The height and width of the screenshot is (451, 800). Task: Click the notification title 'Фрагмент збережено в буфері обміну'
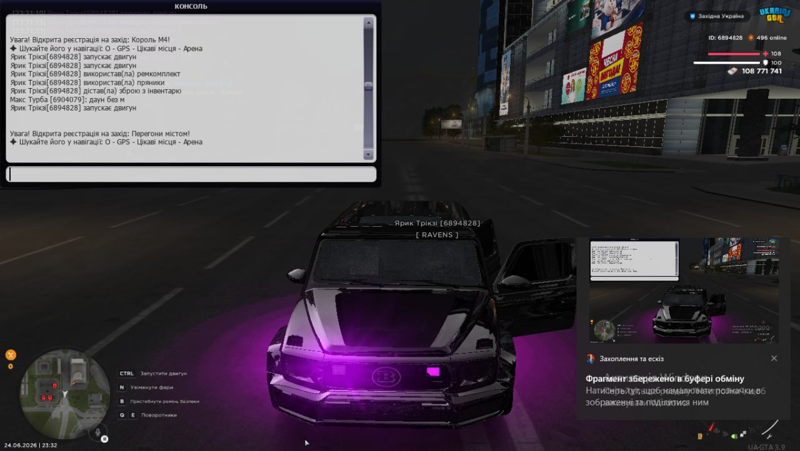[665, 379]
